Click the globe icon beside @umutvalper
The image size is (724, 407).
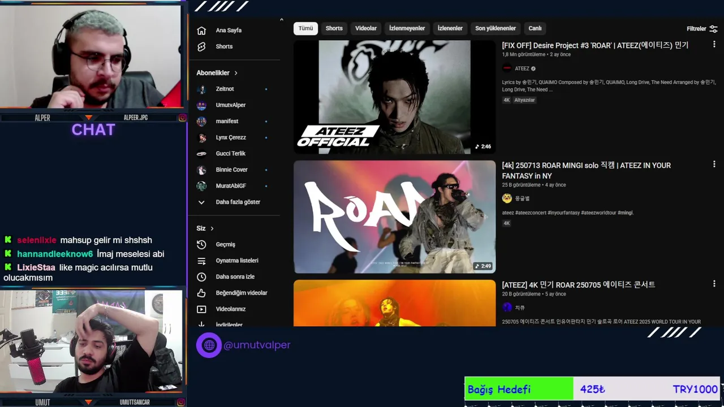pyautogui.click(x=209, y=345)
